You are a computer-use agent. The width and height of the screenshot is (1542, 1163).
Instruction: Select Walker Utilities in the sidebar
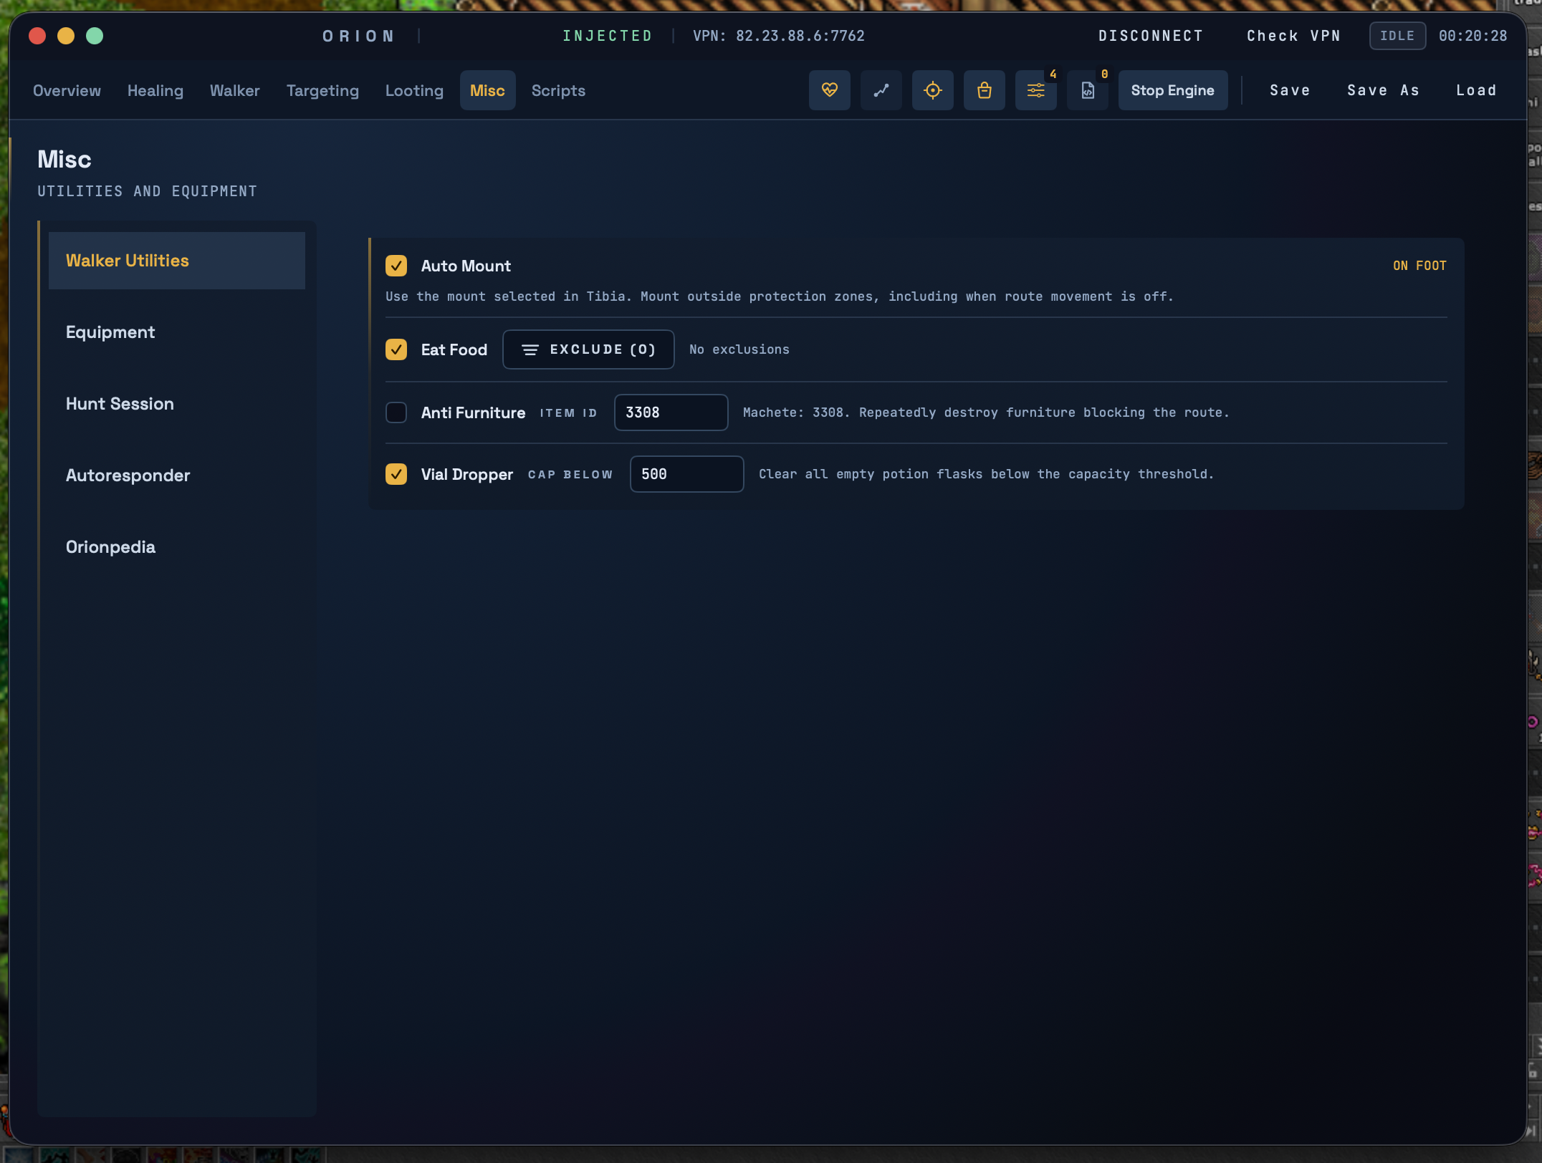click(x=177, y=261)
